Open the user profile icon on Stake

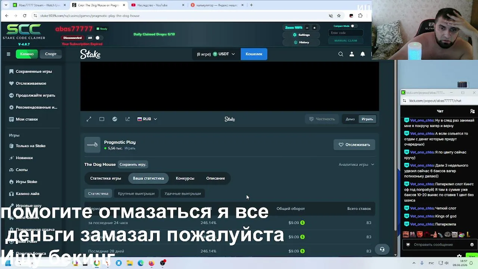[x=351, y=54]
